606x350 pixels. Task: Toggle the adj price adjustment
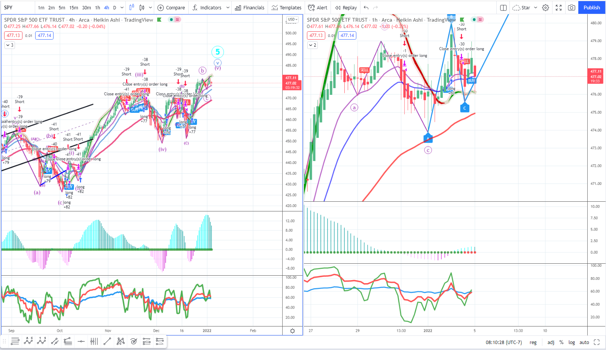(551, 342)
